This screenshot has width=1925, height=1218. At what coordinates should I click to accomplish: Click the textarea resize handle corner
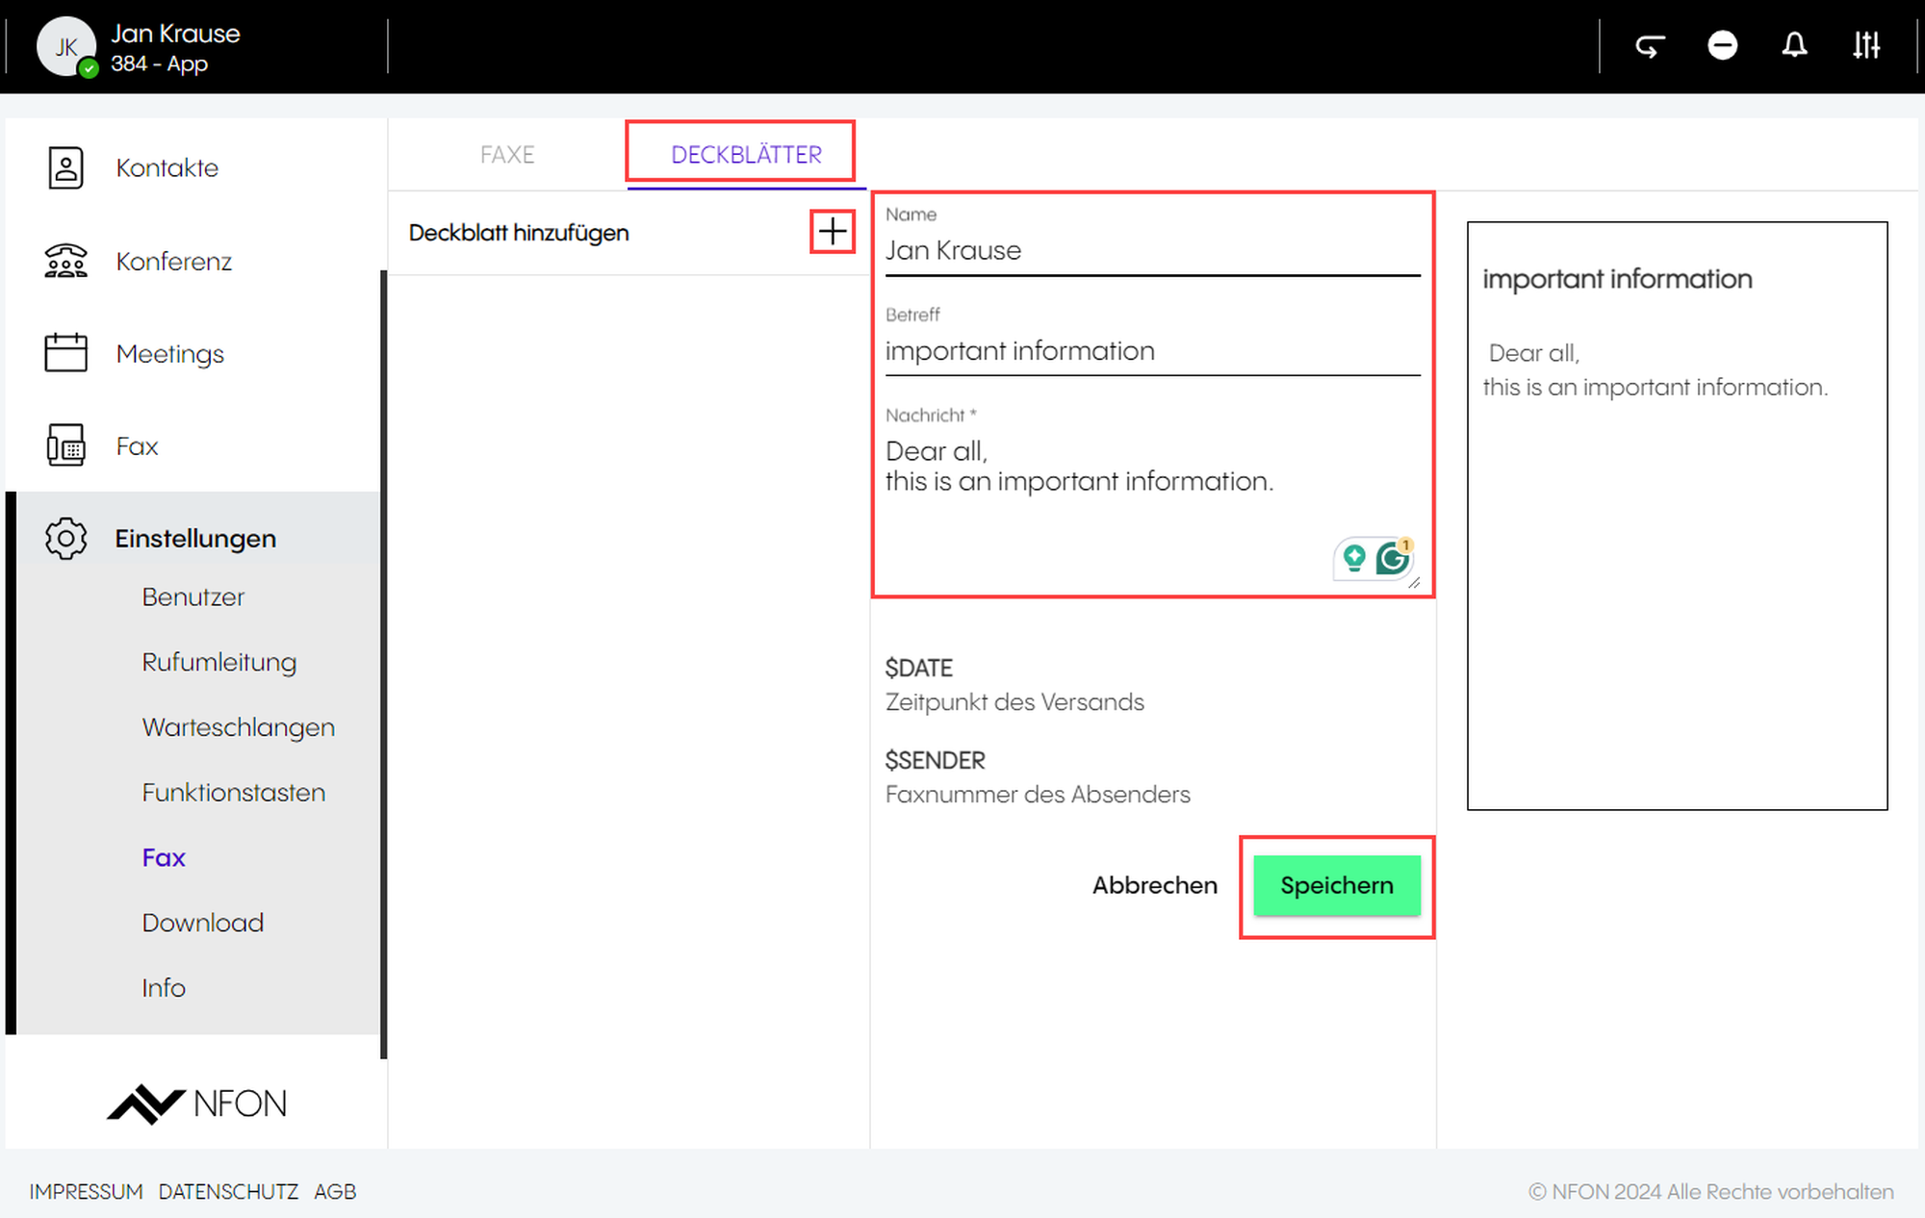coord(1414,583)
